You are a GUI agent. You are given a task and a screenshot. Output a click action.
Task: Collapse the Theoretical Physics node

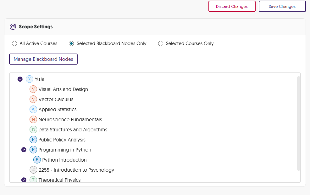click(x=24, y=180)
